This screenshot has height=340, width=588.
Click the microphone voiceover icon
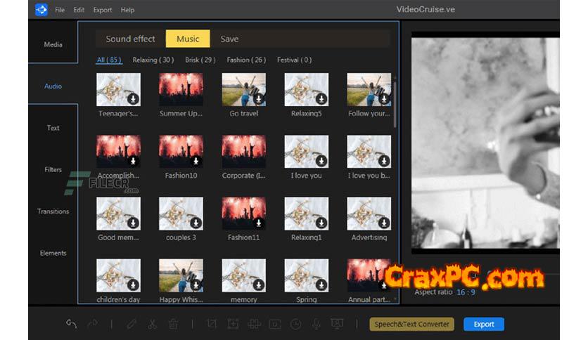[x=317, y=324]
